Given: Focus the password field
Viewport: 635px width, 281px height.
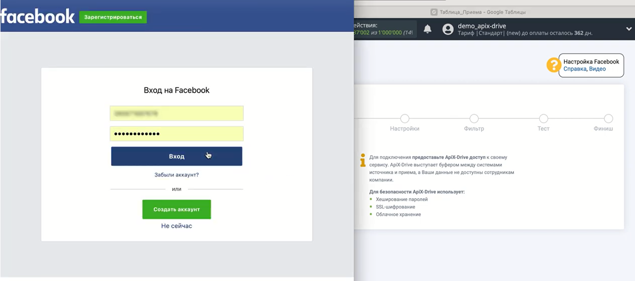Looking at the screenshot, I should coord(177,134).
